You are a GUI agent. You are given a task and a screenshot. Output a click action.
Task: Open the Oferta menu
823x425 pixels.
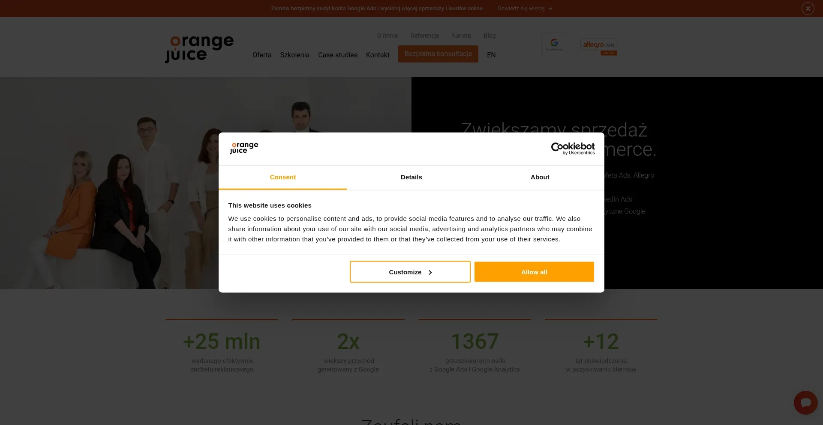tap(262, 55)
